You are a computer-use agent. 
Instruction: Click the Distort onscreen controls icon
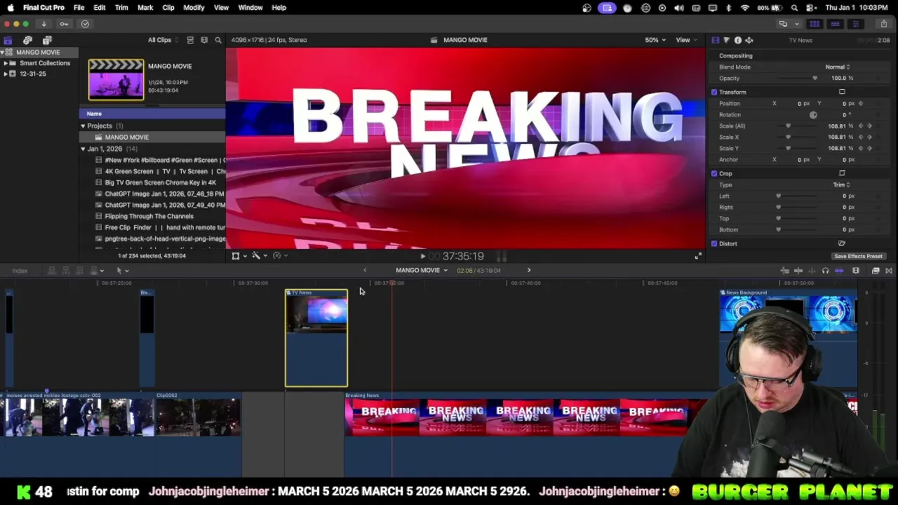click(842, 243)
